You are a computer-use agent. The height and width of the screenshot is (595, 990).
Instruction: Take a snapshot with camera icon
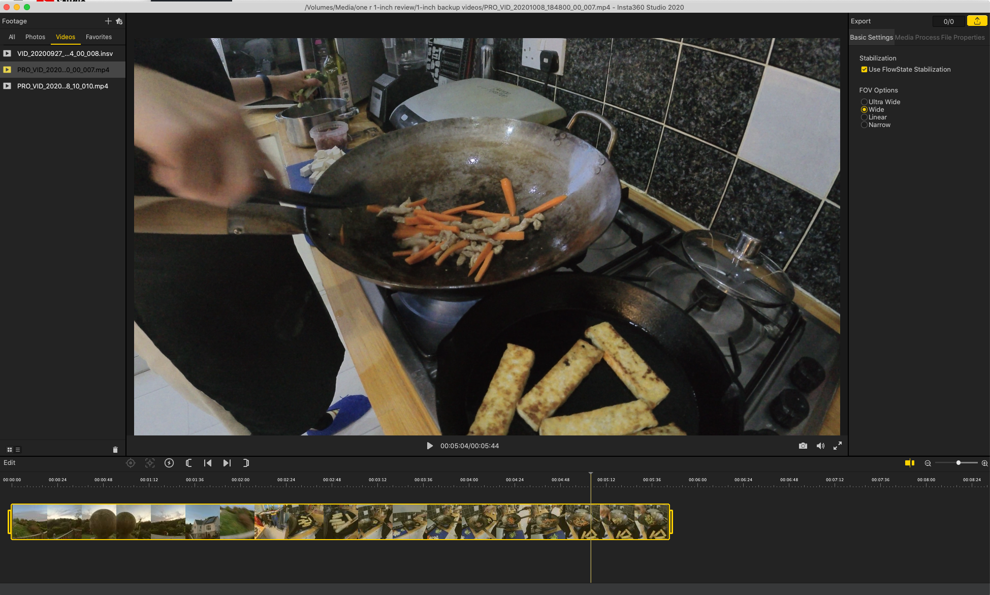point(803,446)
